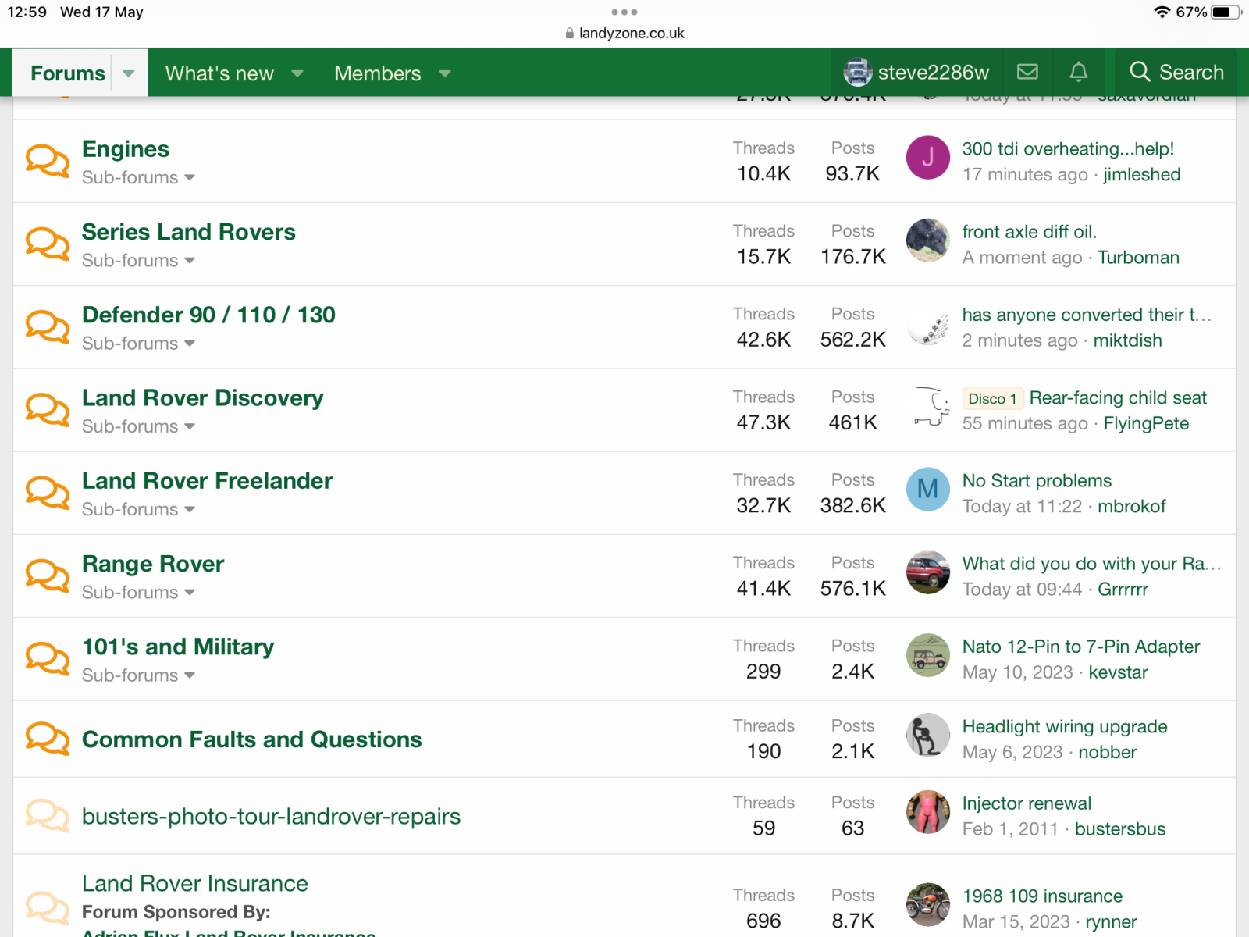Tap the three-dot multitasking menu
Screen dimensions: 1249x937
tap(624, 12)
